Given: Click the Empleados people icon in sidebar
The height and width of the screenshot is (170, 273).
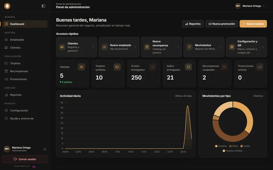Looking at the screenshot, I should coord(6,40).
